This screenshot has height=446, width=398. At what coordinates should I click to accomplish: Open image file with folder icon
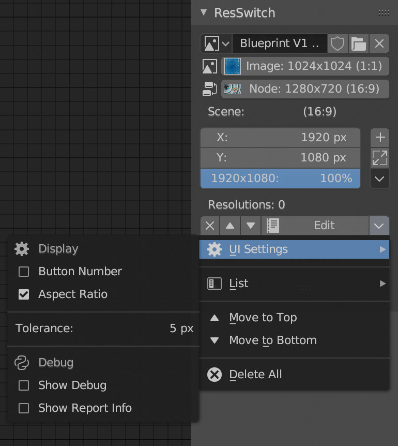pos(358,44)
